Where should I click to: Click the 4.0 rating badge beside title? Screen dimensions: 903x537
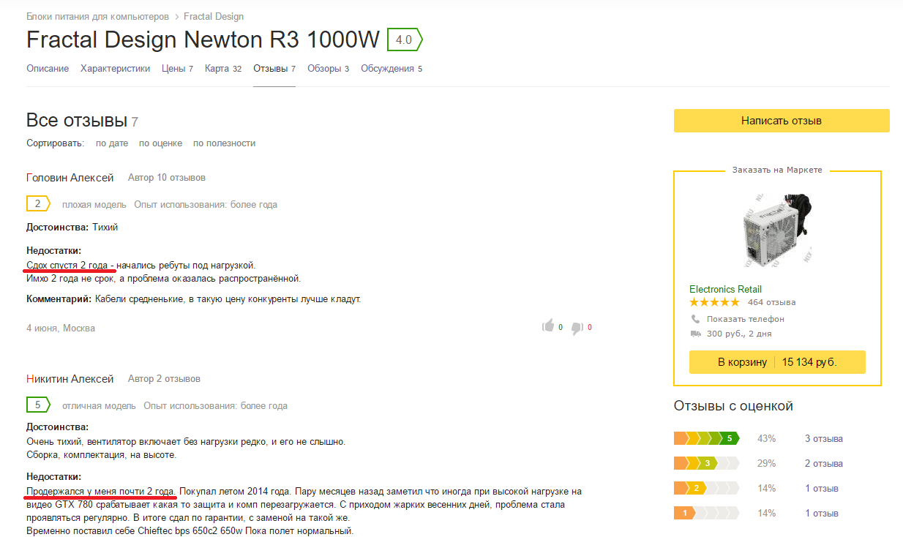pos(405,40)
